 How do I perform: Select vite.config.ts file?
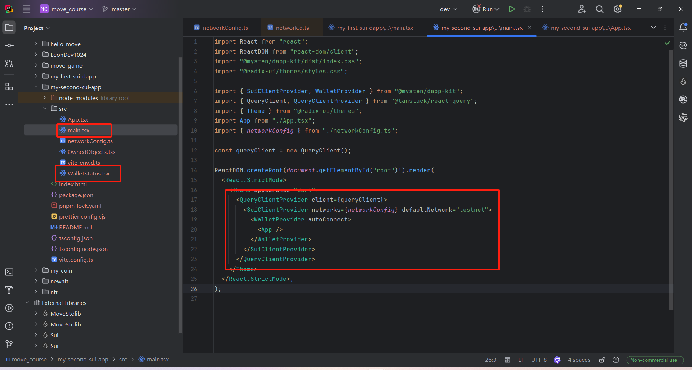[76, 260]
